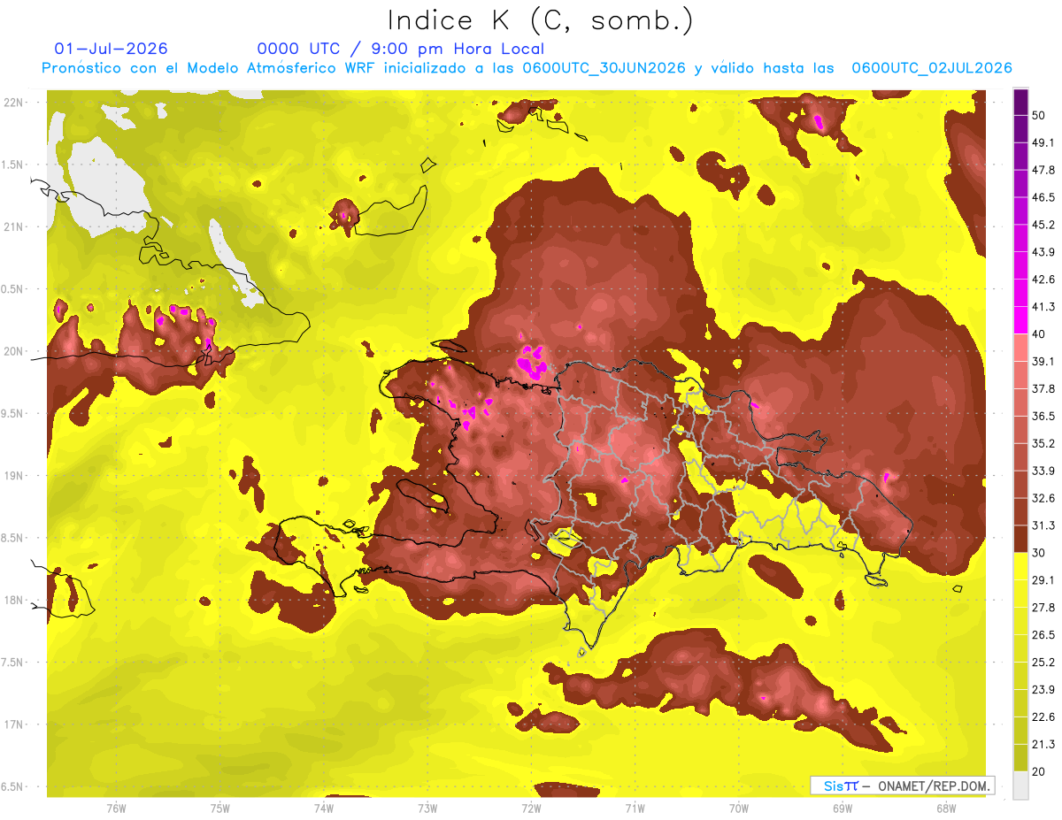Click the '9.5N' latitude label
This screenshot has width=1062, height=820.
click(12, 413)
